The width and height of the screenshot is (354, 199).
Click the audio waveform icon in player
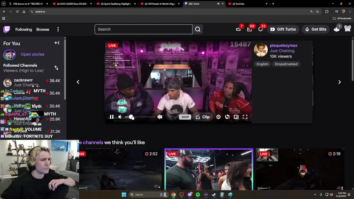pyautogui.click(x=160, y=117)
